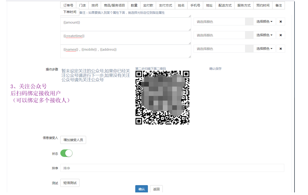
Task: Insert the 预约时间 attribute tag
Action: point(263,5)
